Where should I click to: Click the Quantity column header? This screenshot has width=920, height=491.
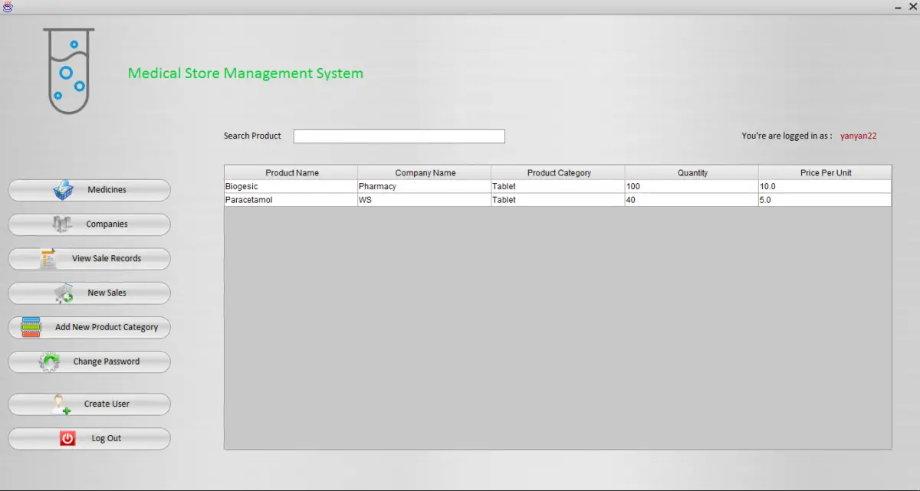coord(691,172)
